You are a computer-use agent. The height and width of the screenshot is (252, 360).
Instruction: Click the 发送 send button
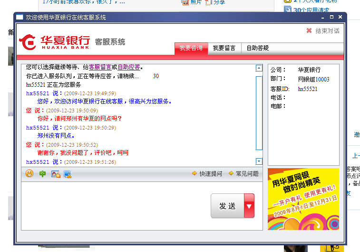227,206
